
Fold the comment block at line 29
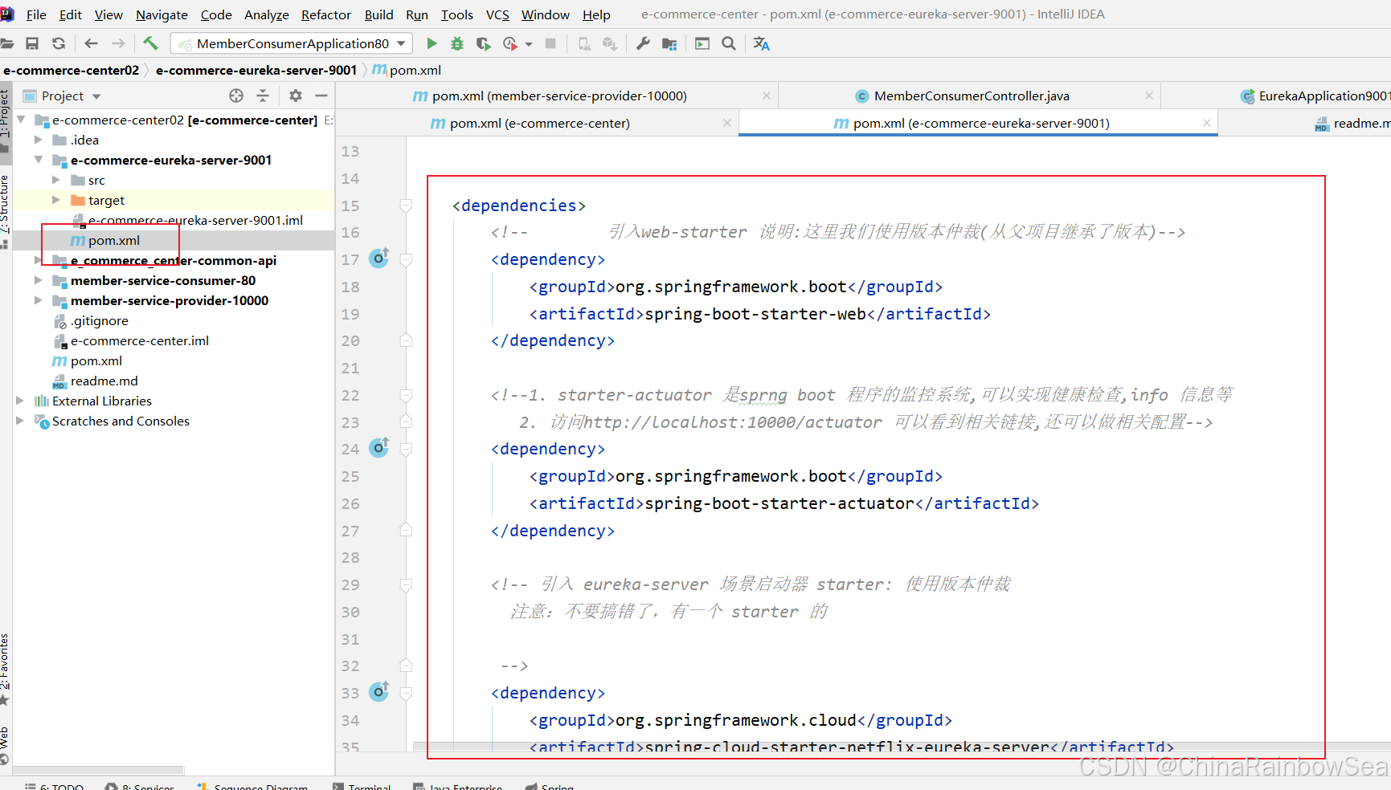406,584
